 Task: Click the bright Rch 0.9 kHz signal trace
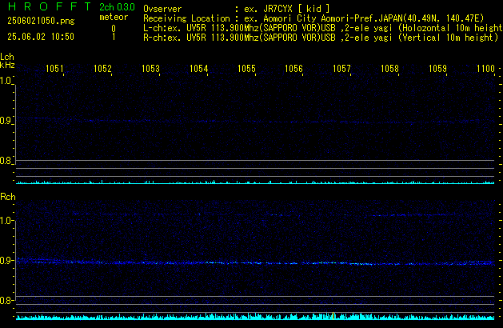[x=255, y=262]
